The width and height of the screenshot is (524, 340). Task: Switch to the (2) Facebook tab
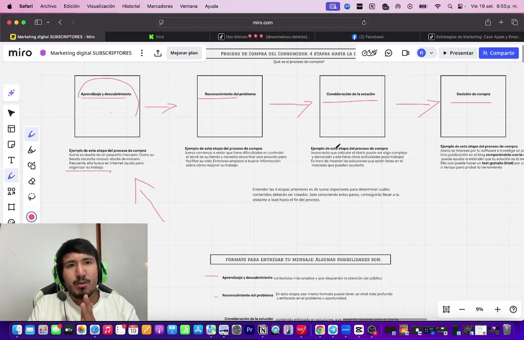(x=367, y=37)
